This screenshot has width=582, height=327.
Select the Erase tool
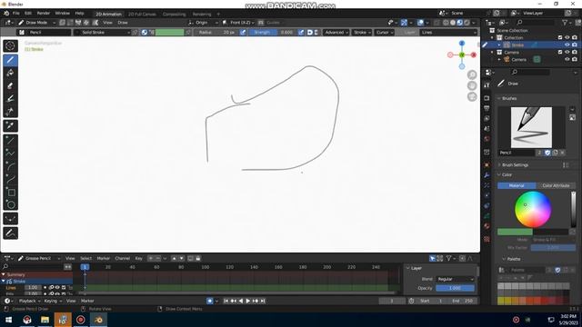point(10,86)
